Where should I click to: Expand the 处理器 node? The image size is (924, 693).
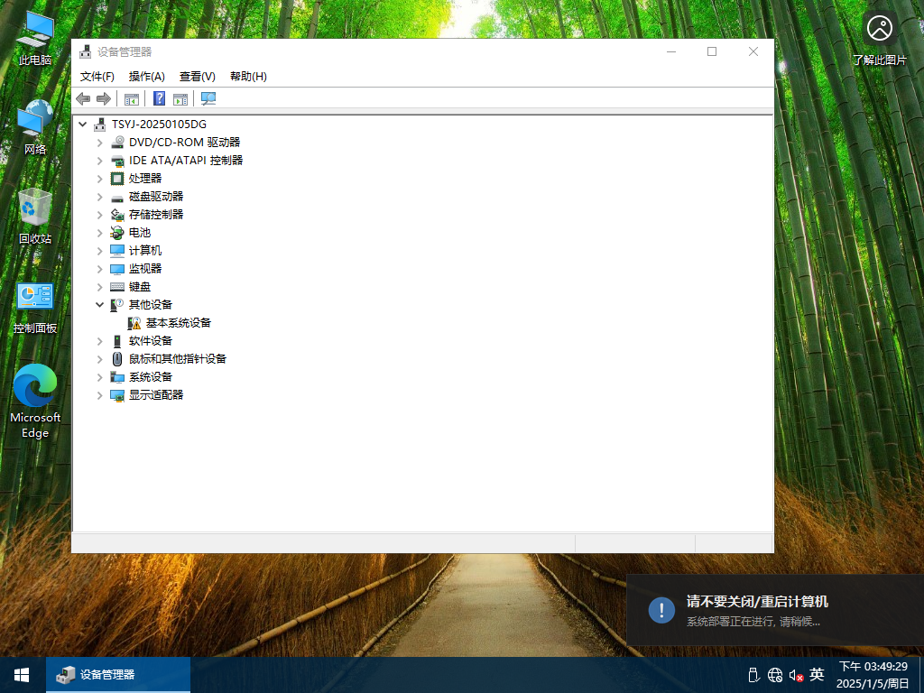[x=99, y=179]
